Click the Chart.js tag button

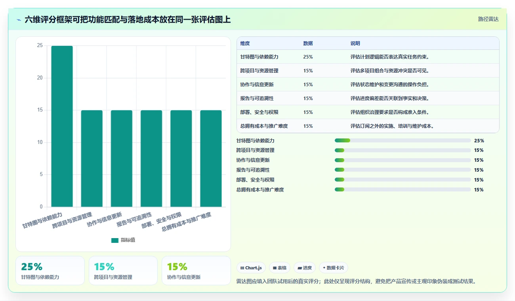251,268
